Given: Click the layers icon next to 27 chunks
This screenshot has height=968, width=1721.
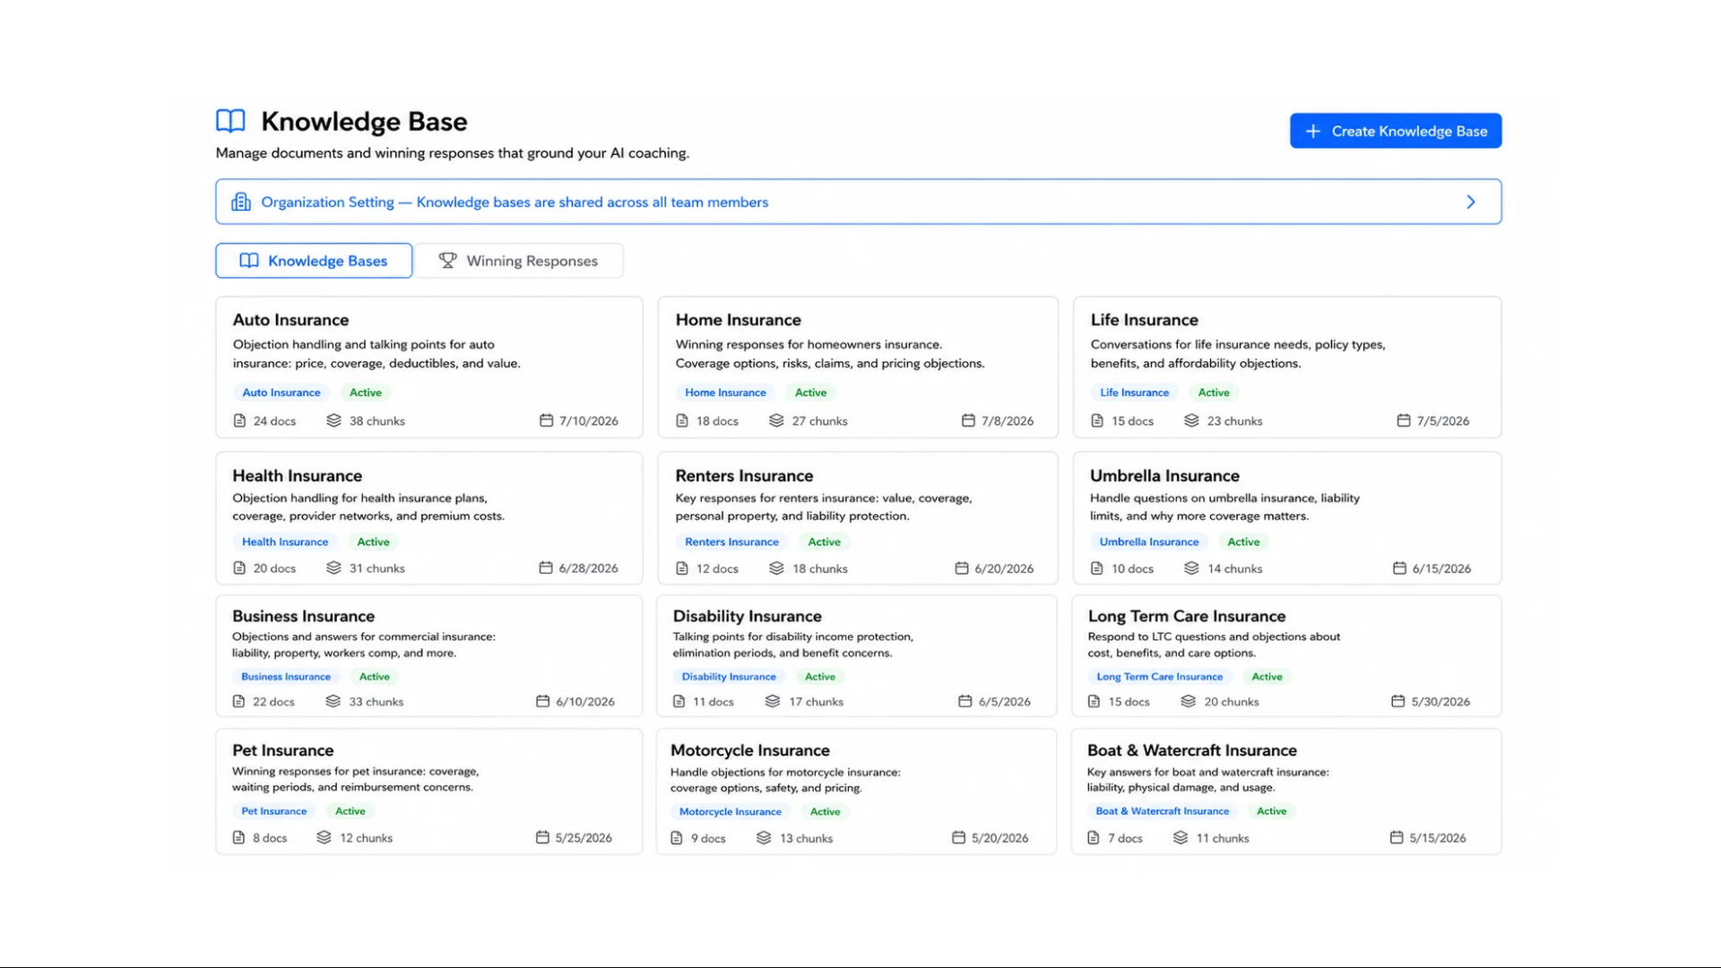Looking at the screenshot, I should tap(776, 420).
